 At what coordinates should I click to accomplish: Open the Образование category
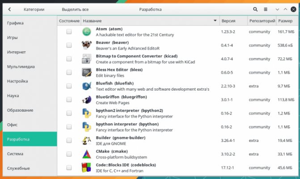[x=30, y=110]
